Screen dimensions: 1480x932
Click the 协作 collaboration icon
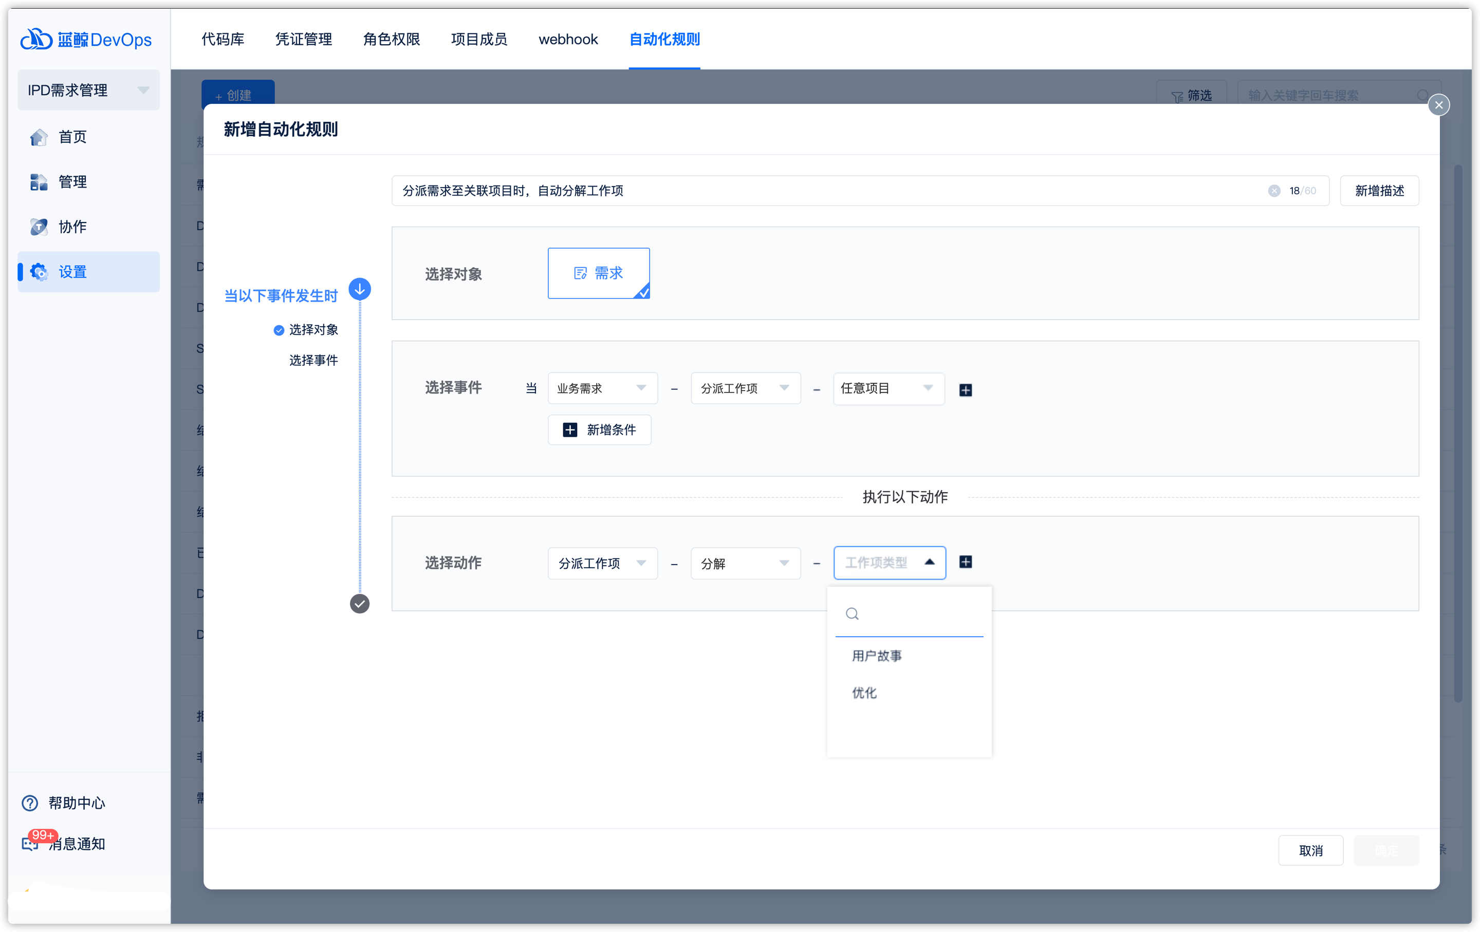39,227
